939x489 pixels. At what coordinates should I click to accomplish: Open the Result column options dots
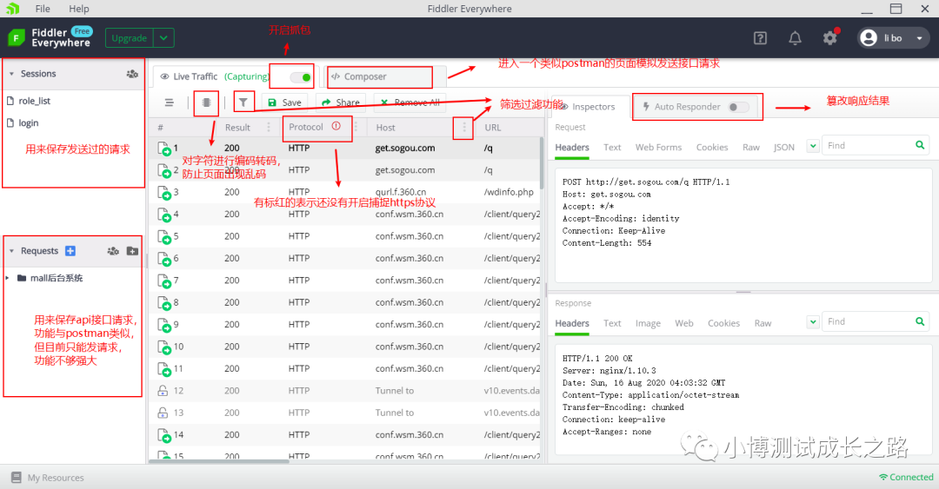click(x=269, y=127)
